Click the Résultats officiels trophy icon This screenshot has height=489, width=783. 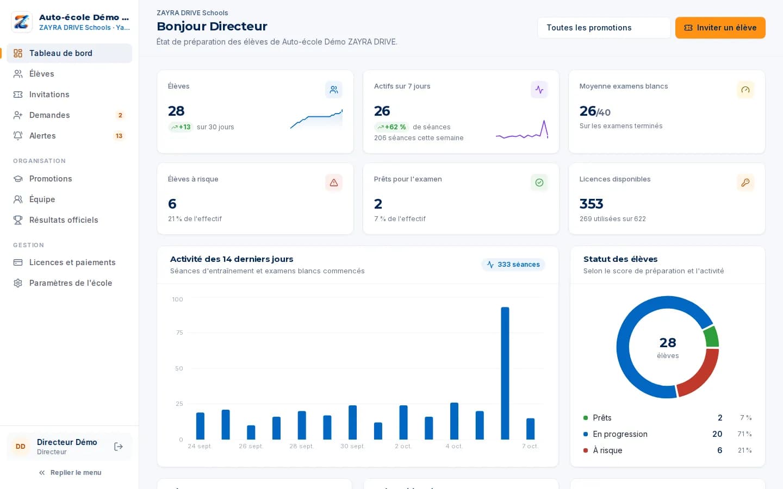18,220
